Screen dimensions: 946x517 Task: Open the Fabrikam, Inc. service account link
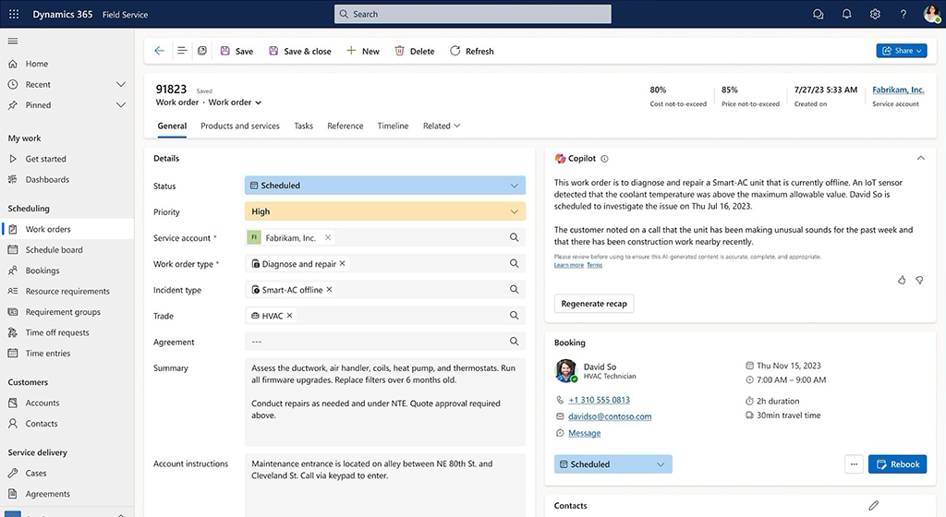pyautogui.click(x=898, y=90)
